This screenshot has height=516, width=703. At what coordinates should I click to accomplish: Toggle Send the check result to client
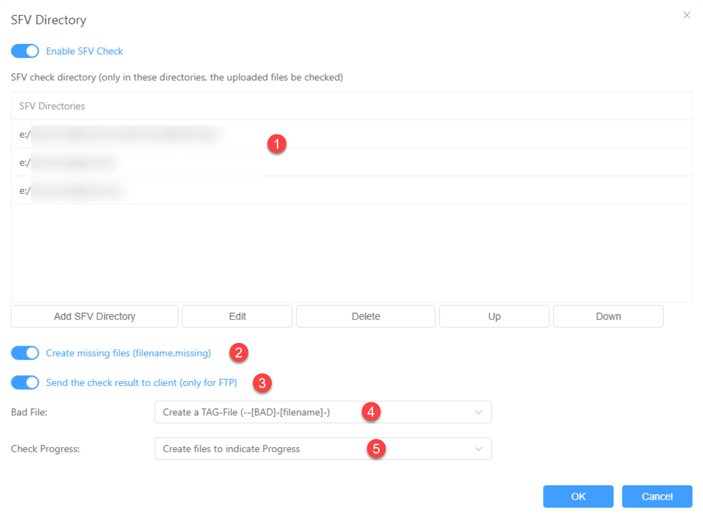coord(25,382)
